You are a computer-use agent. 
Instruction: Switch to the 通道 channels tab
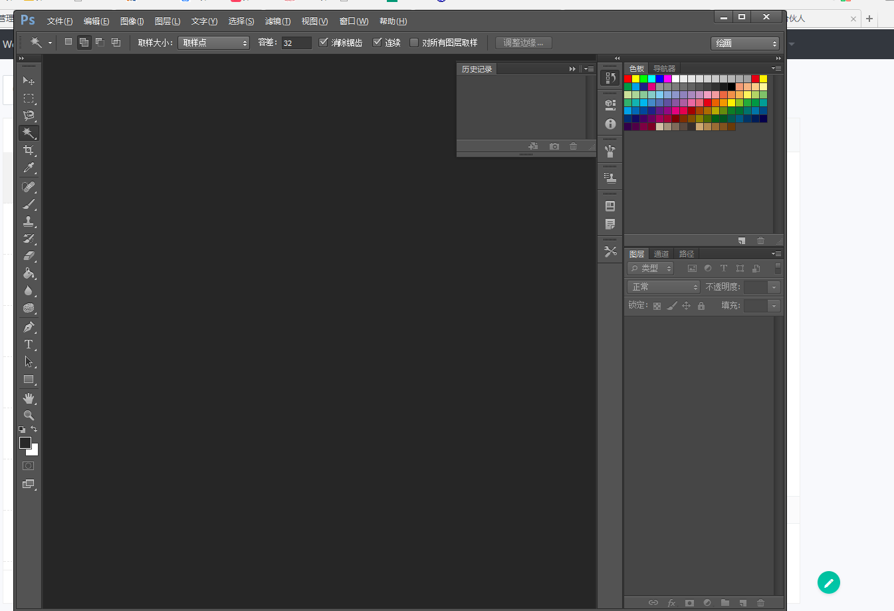[x=661, y=254]
